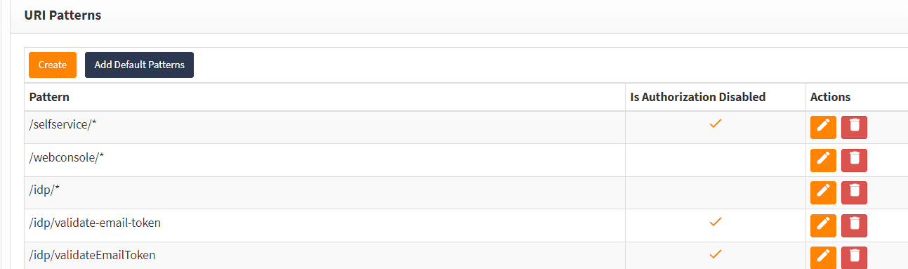The image size is (908, 269).
Task: Click the Pattern column header
Action: pos(49,97)
